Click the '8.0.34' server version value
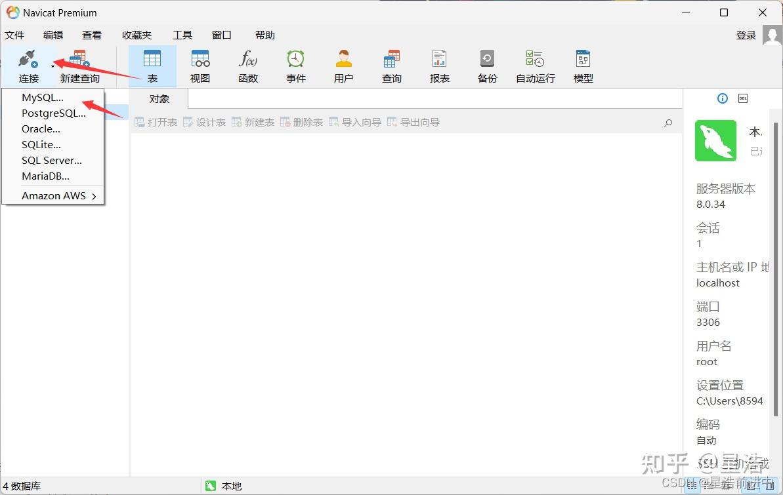 coord(711,204)
